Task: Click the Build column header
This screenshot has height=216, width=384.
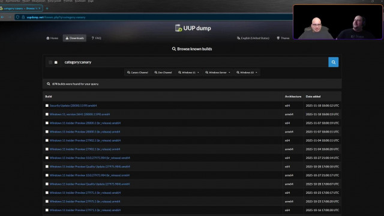Action: [x=49, y=97]
